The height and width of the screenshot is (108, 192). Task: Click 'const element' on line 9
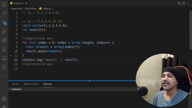[37, 47]
